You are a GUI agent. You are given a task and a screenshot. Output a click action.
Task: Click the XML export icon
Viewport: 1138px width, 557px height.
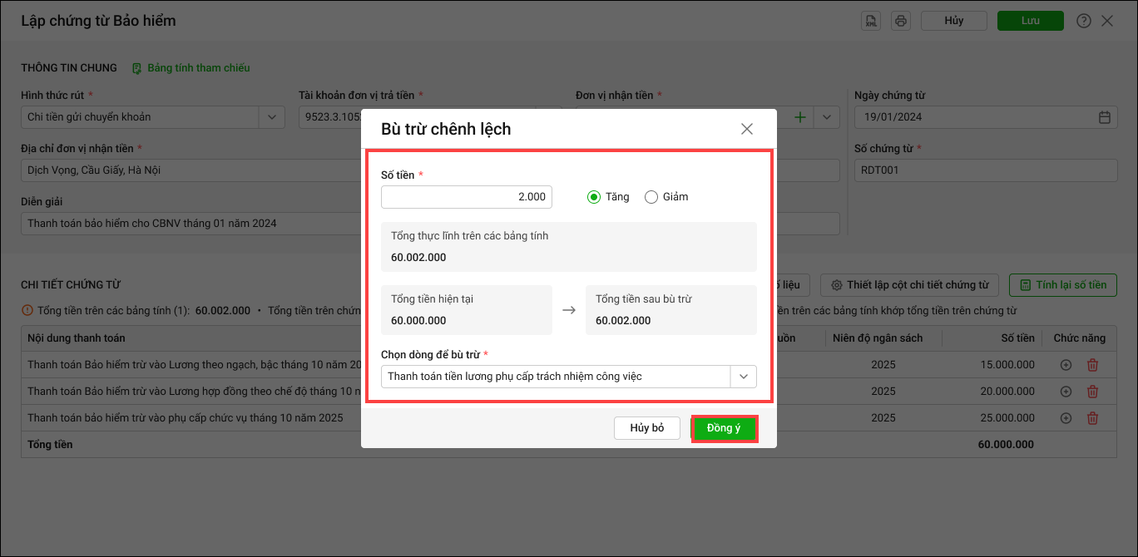pos(871,21)
